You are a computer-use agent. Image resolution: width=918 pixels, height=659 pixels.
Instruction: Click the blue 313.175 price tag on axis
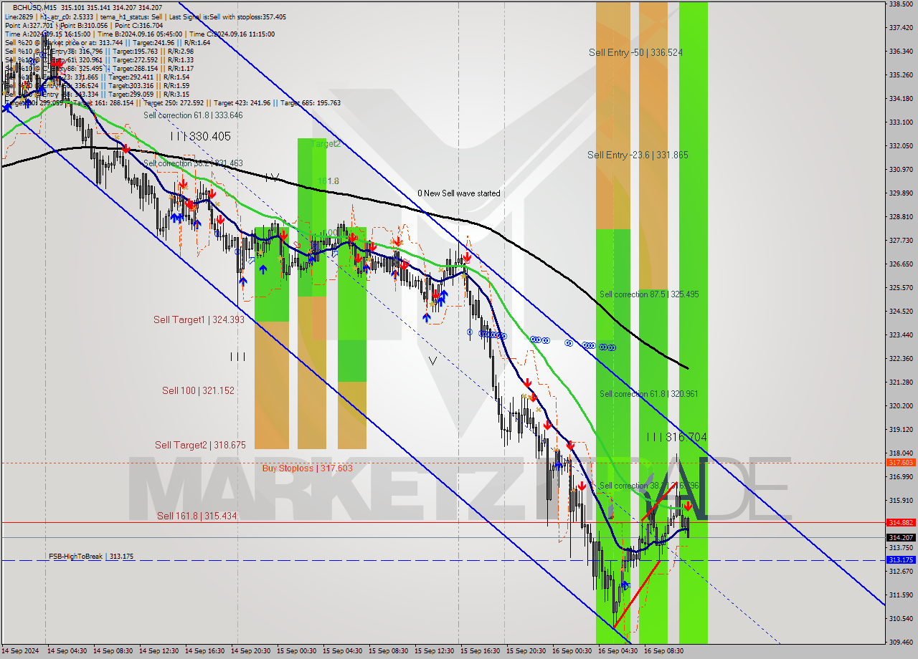coord(900,560)
